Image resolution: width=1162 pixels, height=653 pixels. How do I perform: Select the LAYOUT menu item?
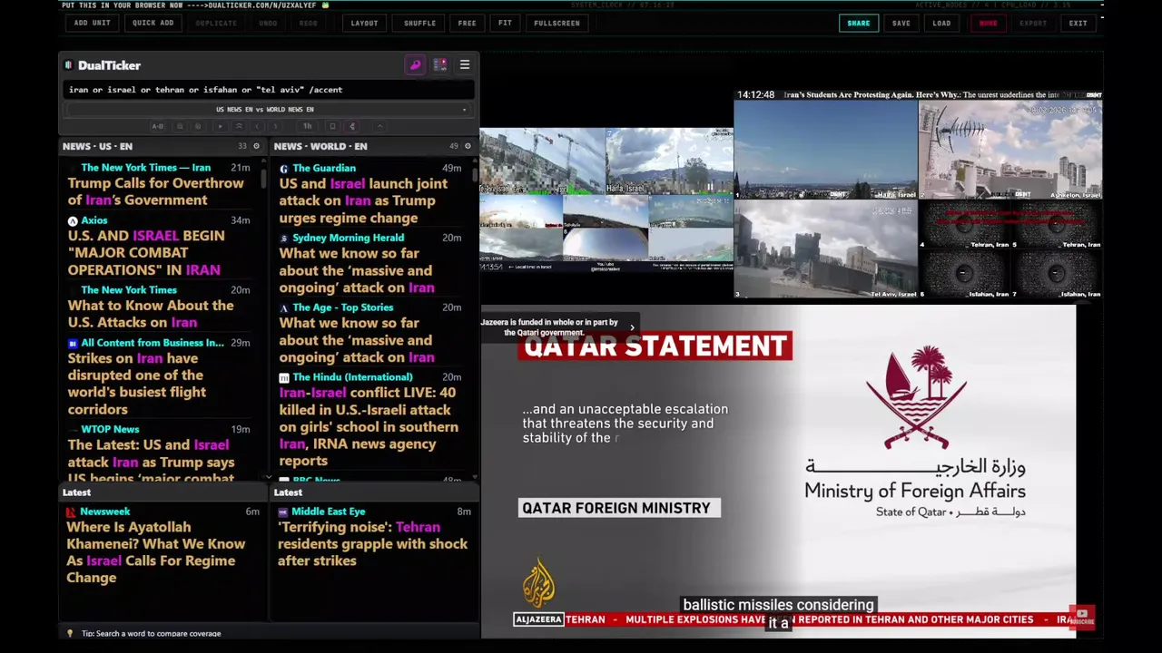[x=364, y=23]
